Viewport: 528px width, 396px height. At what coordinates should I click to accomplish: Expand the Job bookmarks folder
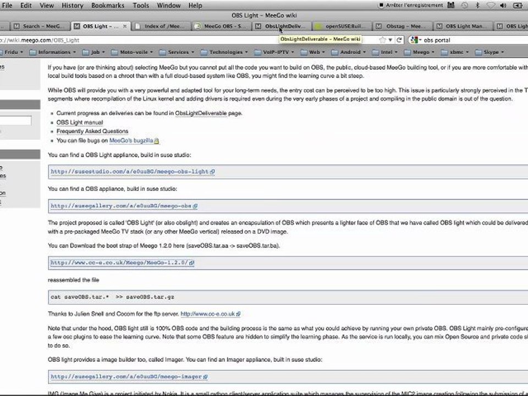pyautogui.click(x=94, y=52)
